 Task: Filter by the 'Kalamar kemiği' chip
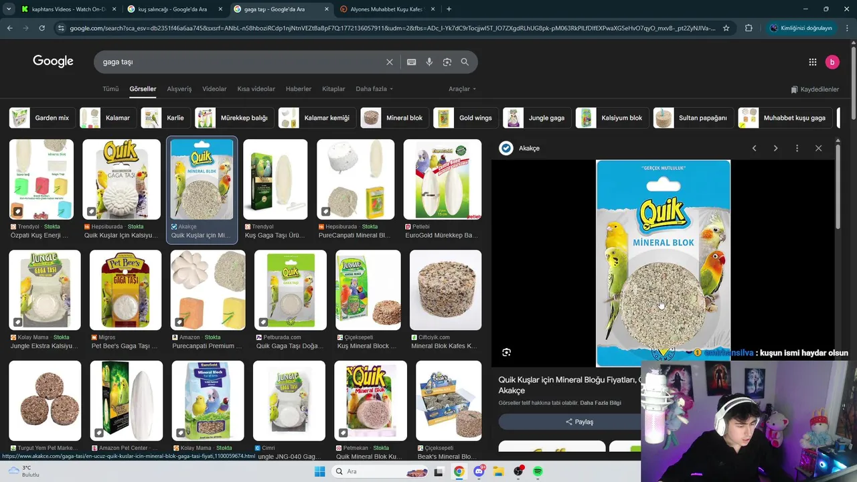tap(316, 118)
